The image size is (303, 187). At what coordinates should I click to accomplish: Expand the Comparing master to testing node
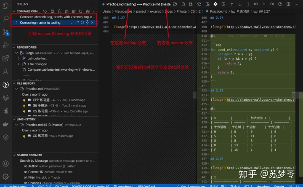click(16, 23)
